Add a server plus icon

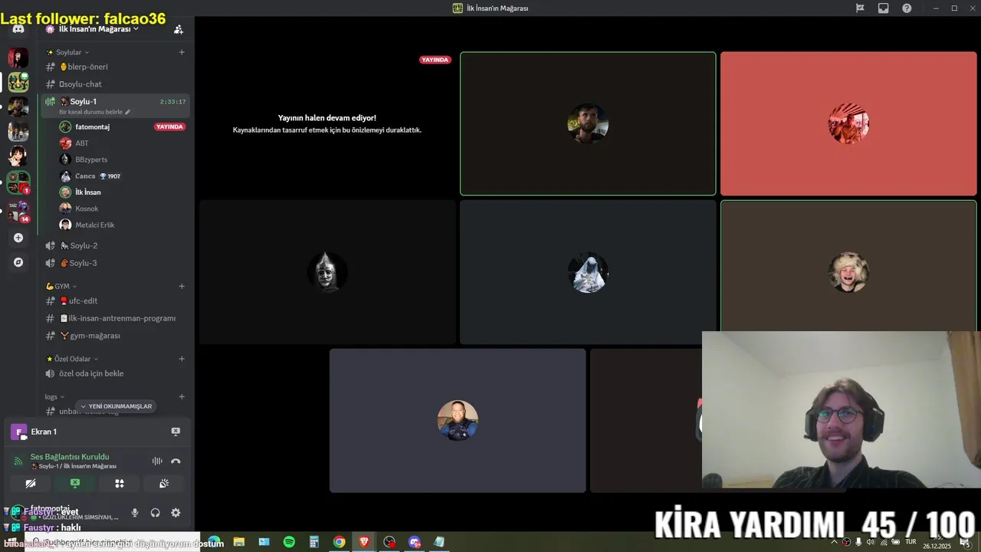tap(18, 238)
